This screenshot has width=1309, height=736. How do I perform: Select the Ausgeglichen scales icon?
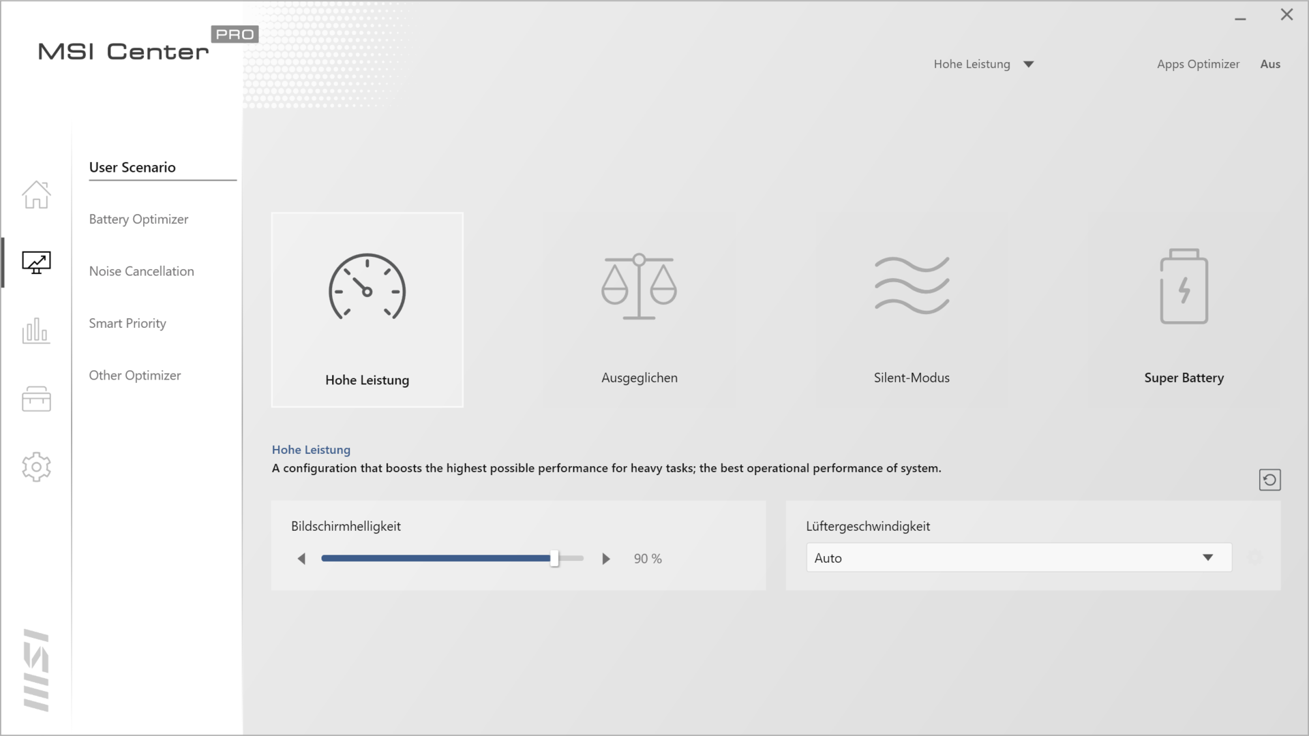click(x=639, y=288)
